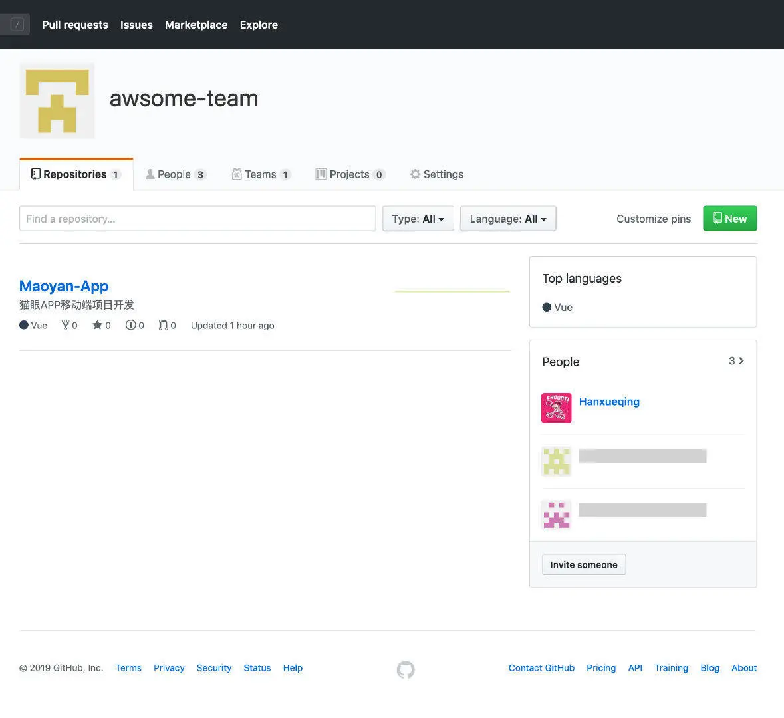Click the GitHub Octocat footer logo
The width and height of the screenshot is (784, 718).
tap(406, 669)
